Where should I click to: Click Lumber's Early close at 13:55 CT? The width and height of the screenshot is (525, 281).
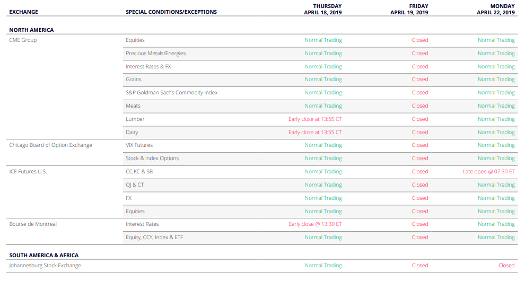(315, 119)
